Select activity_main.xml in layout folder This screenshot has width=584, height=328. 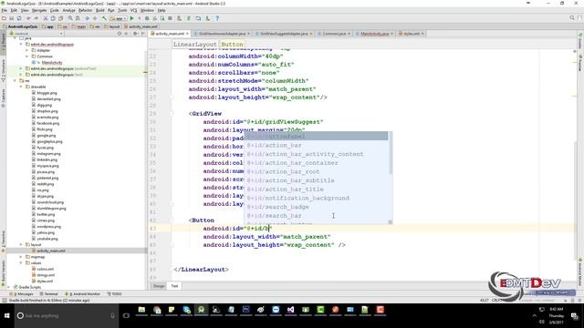[x=51, y=251]
